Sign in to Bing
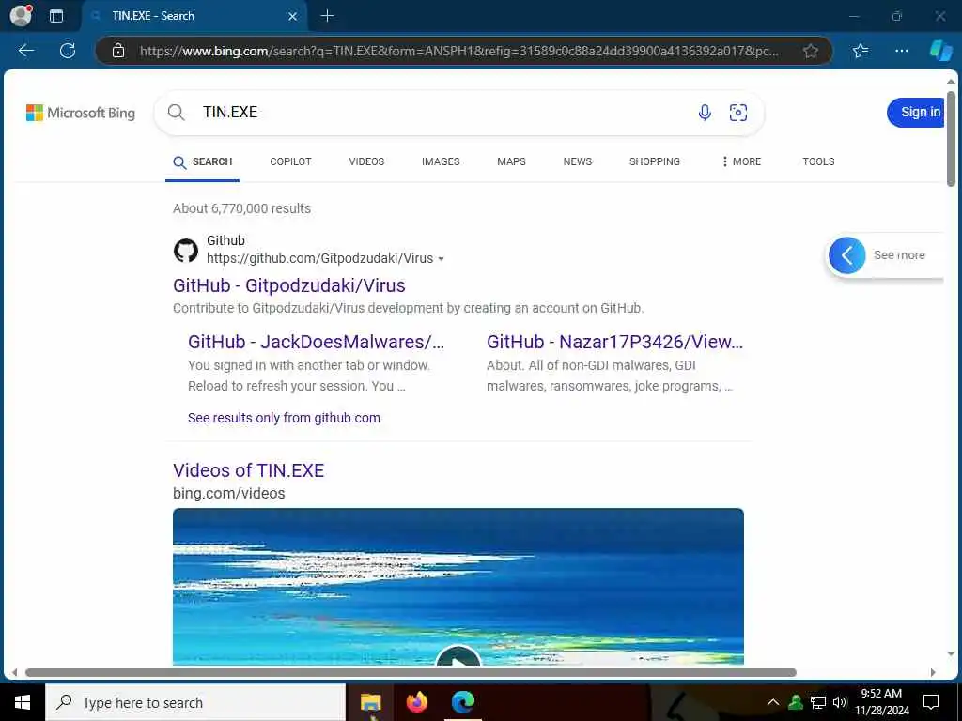This screenshot has width=962, height=721. pyautogui.click(x=917, y=113)
